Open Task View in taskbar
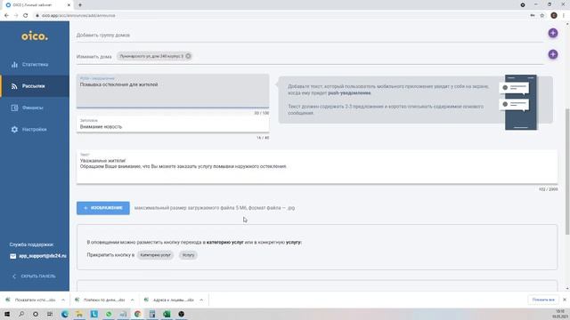 (x=50, y=314)
